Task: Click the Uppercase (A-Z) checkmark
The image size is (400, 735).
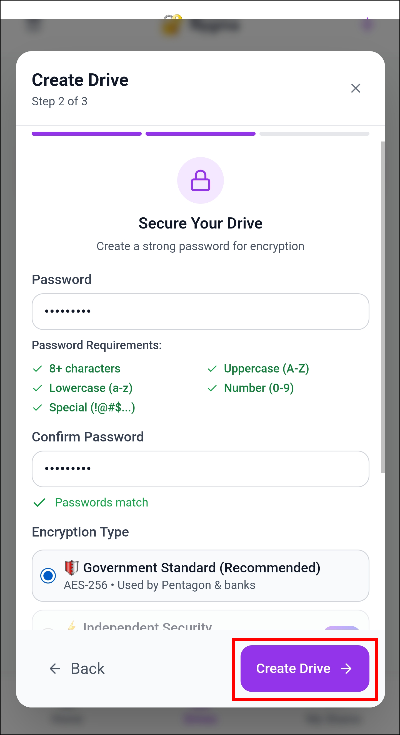Action: [x=212, y=369]
